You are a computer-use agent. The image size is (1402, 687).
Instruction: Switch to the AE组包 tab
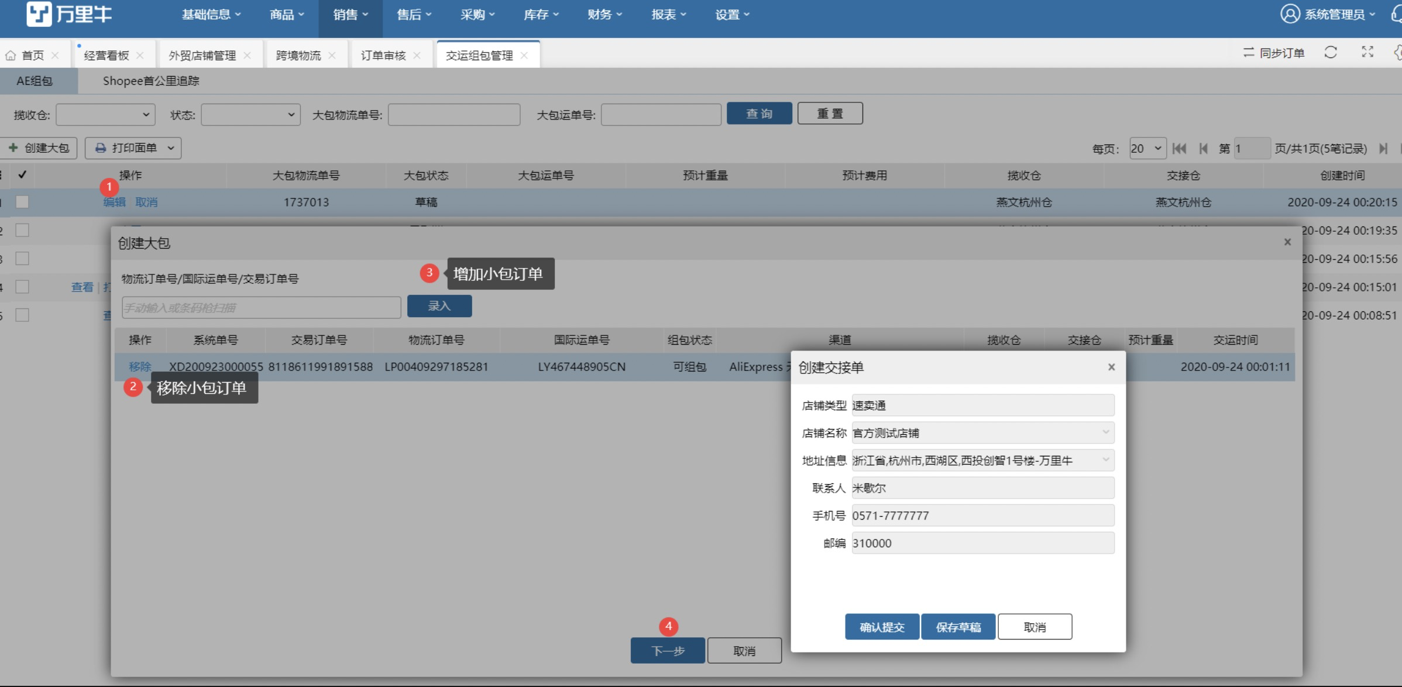tap(35, 81)
